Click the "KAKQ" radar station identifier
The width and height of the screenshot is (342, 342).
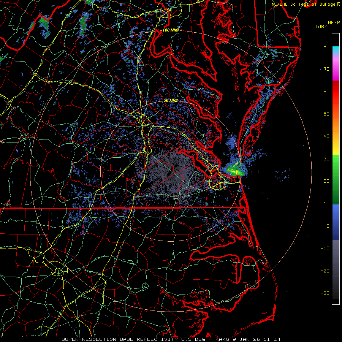[x=222, y=339]
